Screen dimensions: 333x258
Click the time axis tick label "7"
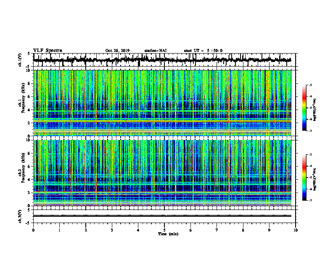tap(217, 230)
